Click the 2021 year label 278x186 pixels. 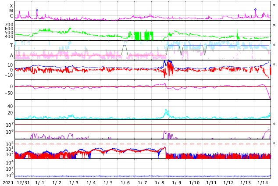coord(8,183)
